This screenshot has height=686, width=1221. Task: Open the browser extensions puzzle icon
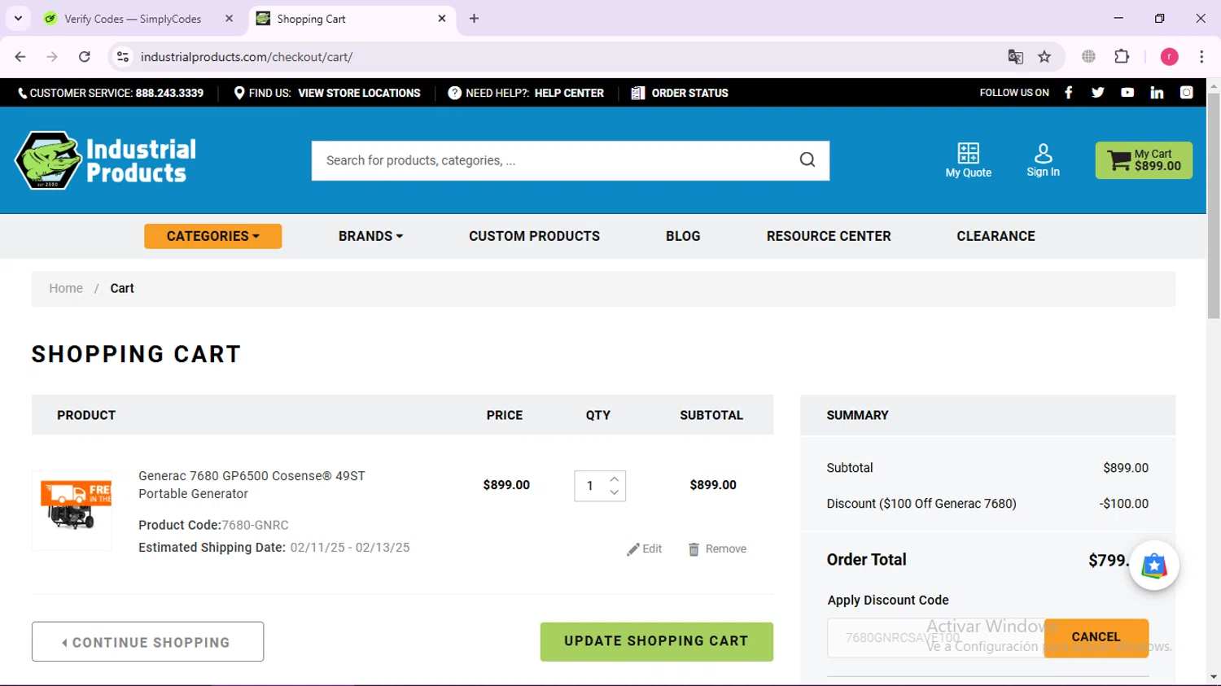[1122, 57]
